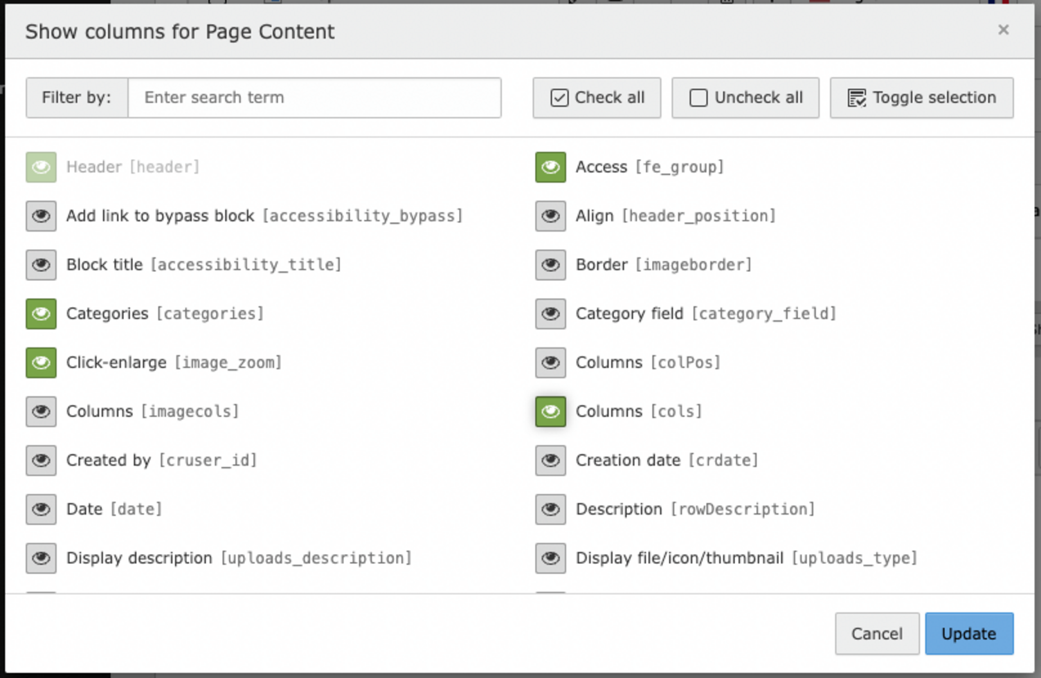
Task: Enable the Align [header_position] column
Action: point(550,216)
